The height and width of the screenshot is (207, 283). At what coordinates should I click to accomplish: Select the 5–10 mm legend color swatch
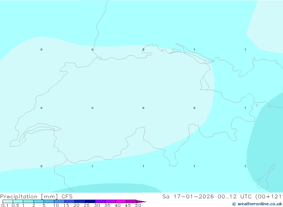click(x=49, y=201)
